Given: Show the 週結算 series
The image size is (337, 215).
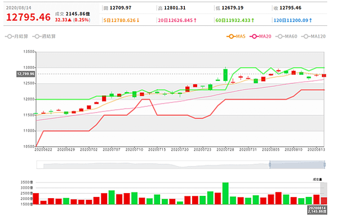Looking at the screenshot, I should 44,37.
